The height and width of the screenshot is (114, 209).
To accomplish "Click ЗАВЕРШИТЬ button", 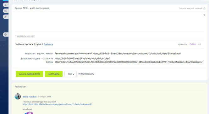I will (54, 74).
